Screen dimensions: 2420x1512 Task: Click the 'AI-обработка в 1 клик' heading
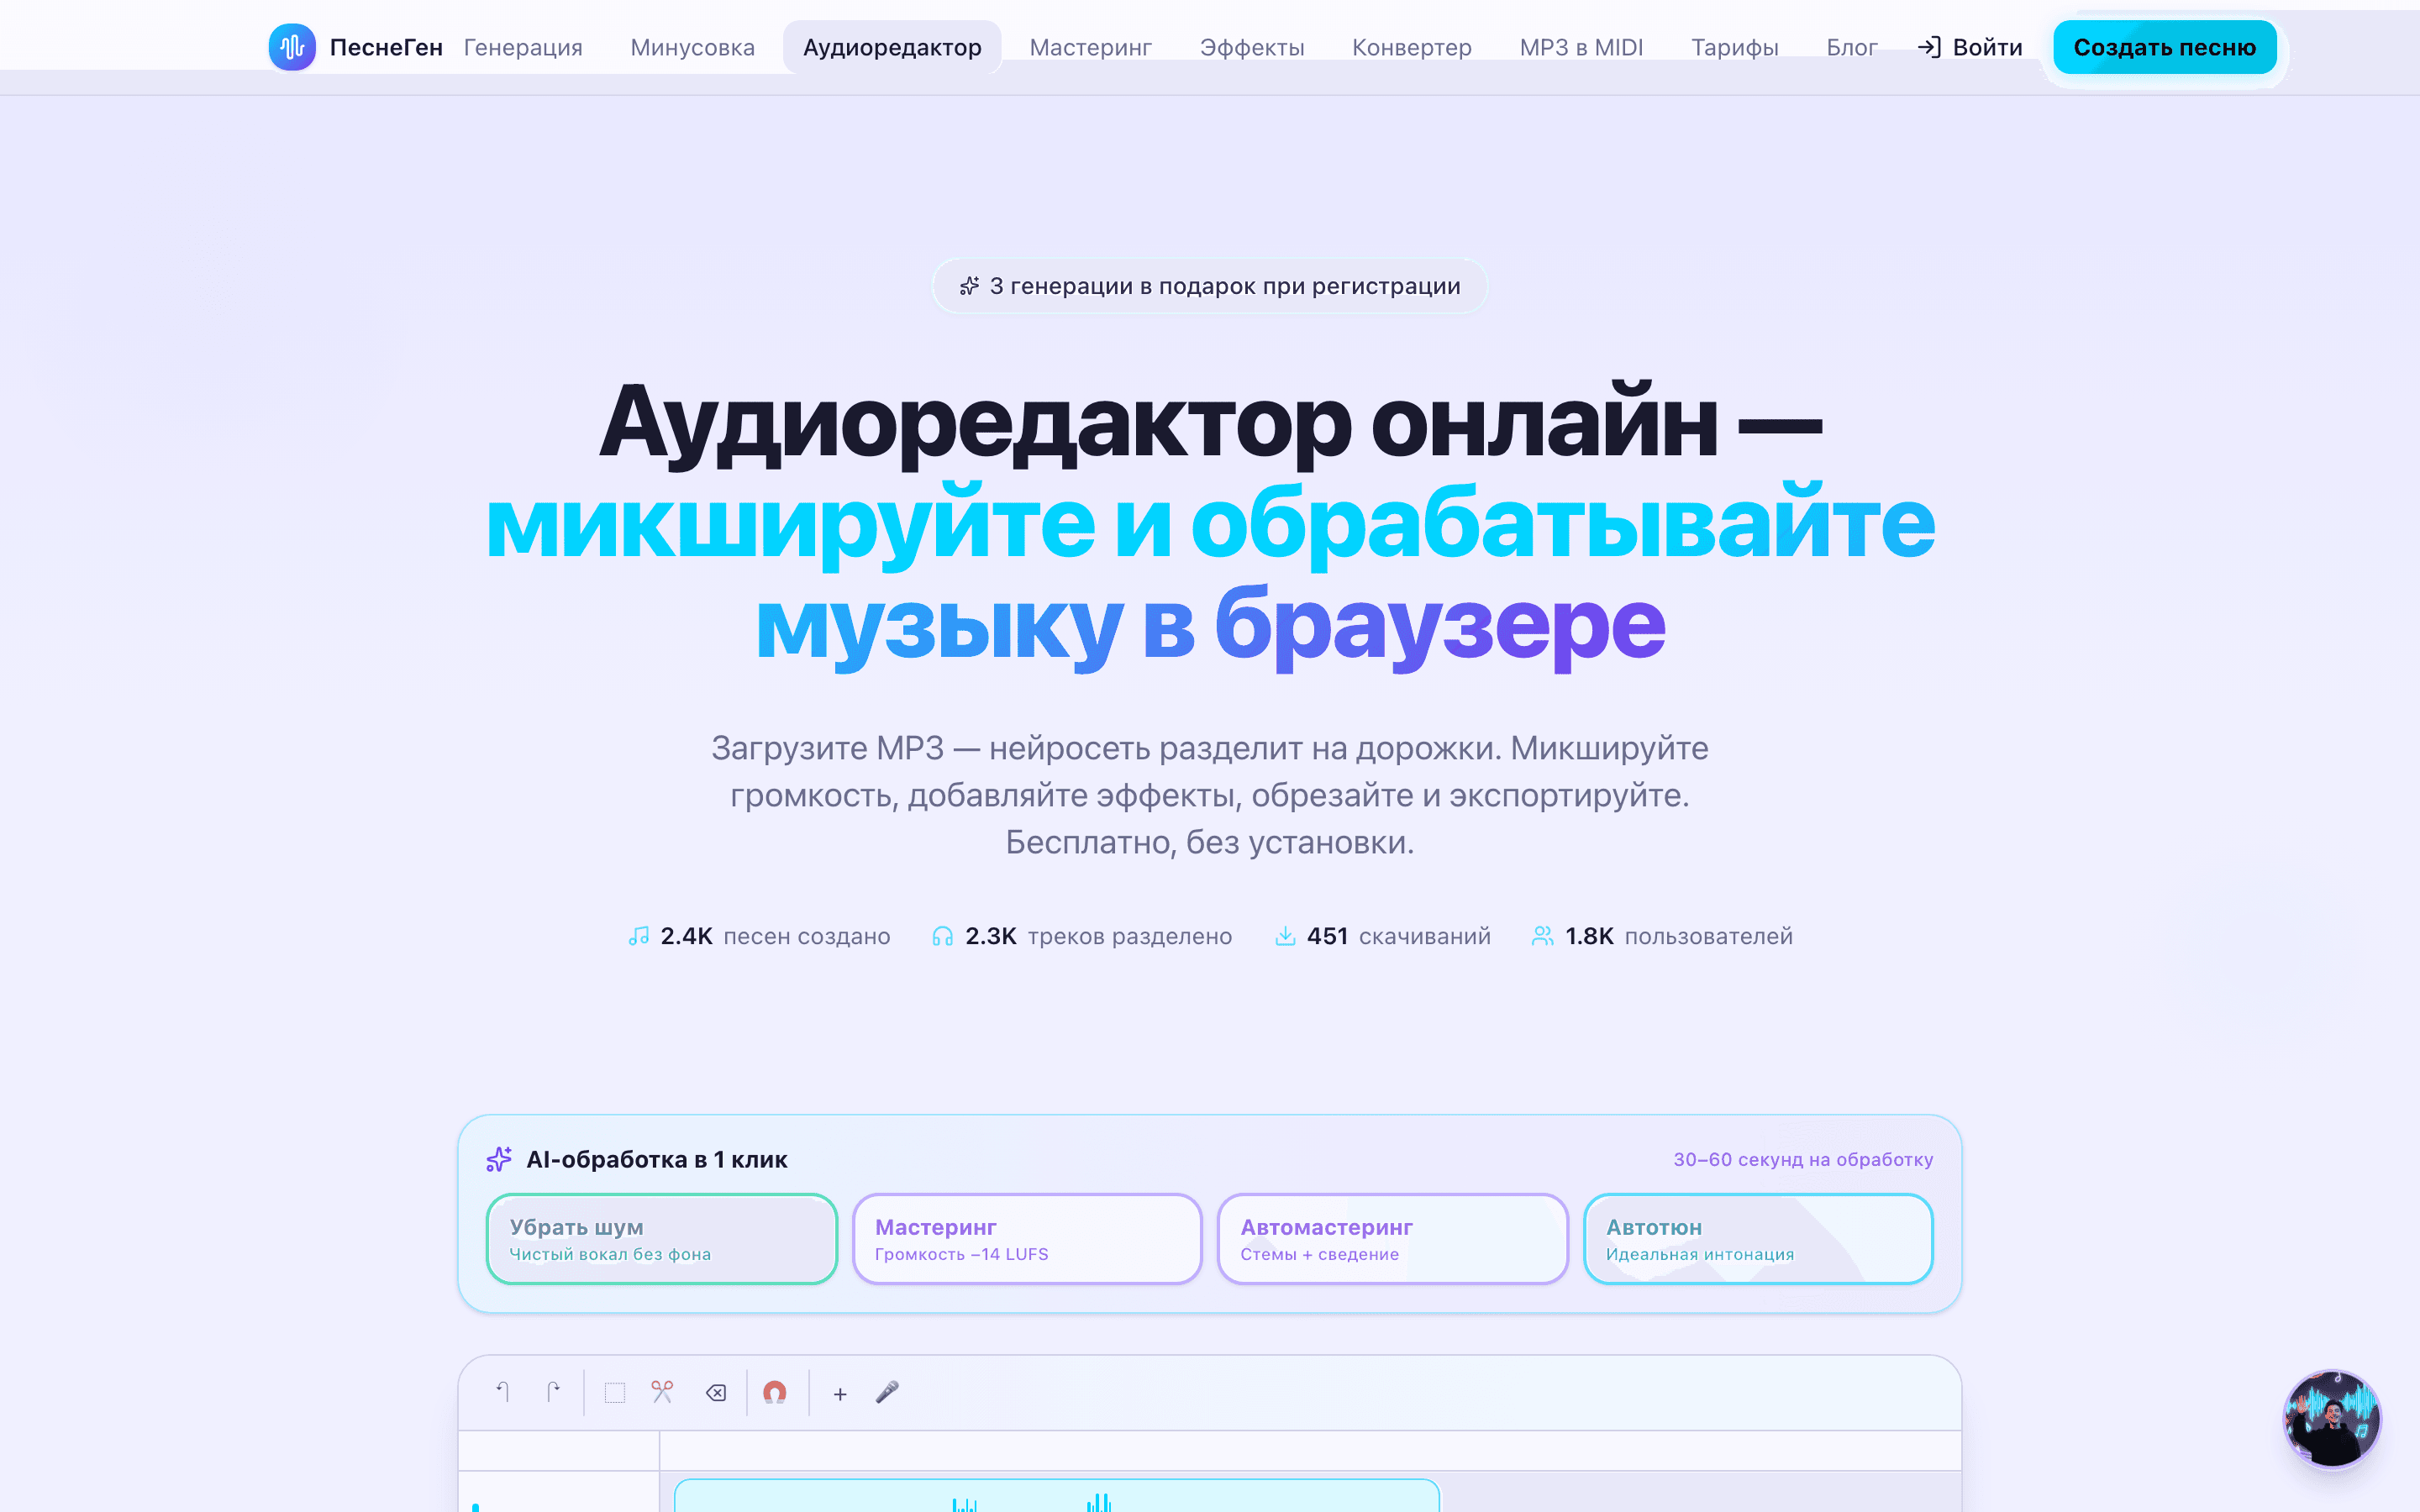click(656, 1159)
